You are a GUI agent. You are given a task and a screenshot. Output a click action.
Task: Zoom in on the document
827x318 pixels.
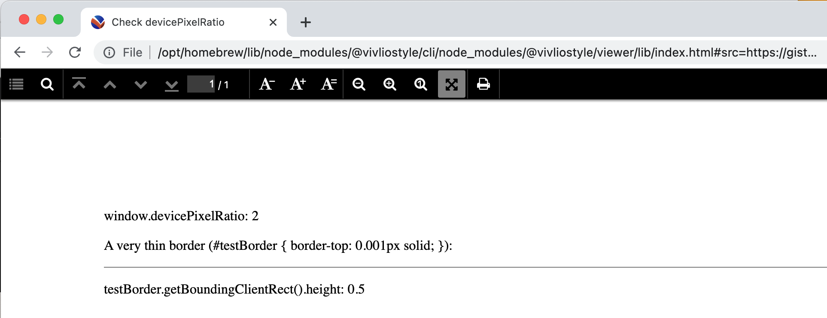tap(390, 84)
